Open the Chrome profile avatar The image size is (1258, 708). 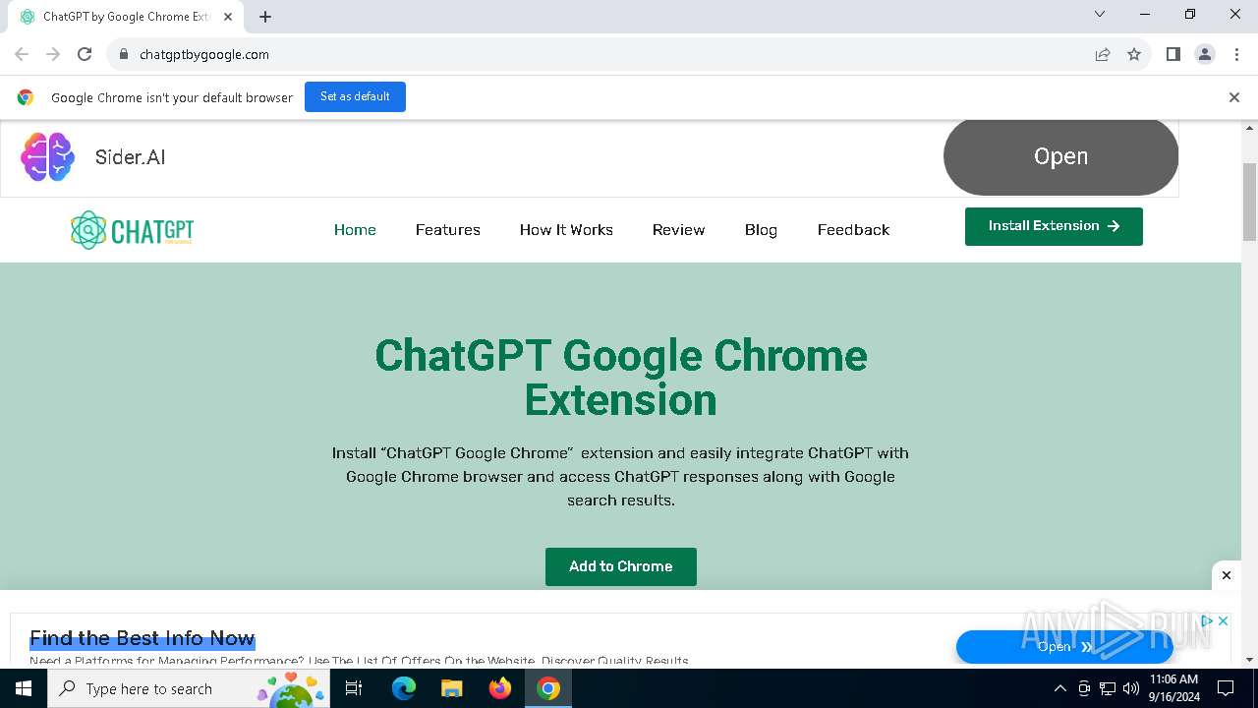point(1205,54)
